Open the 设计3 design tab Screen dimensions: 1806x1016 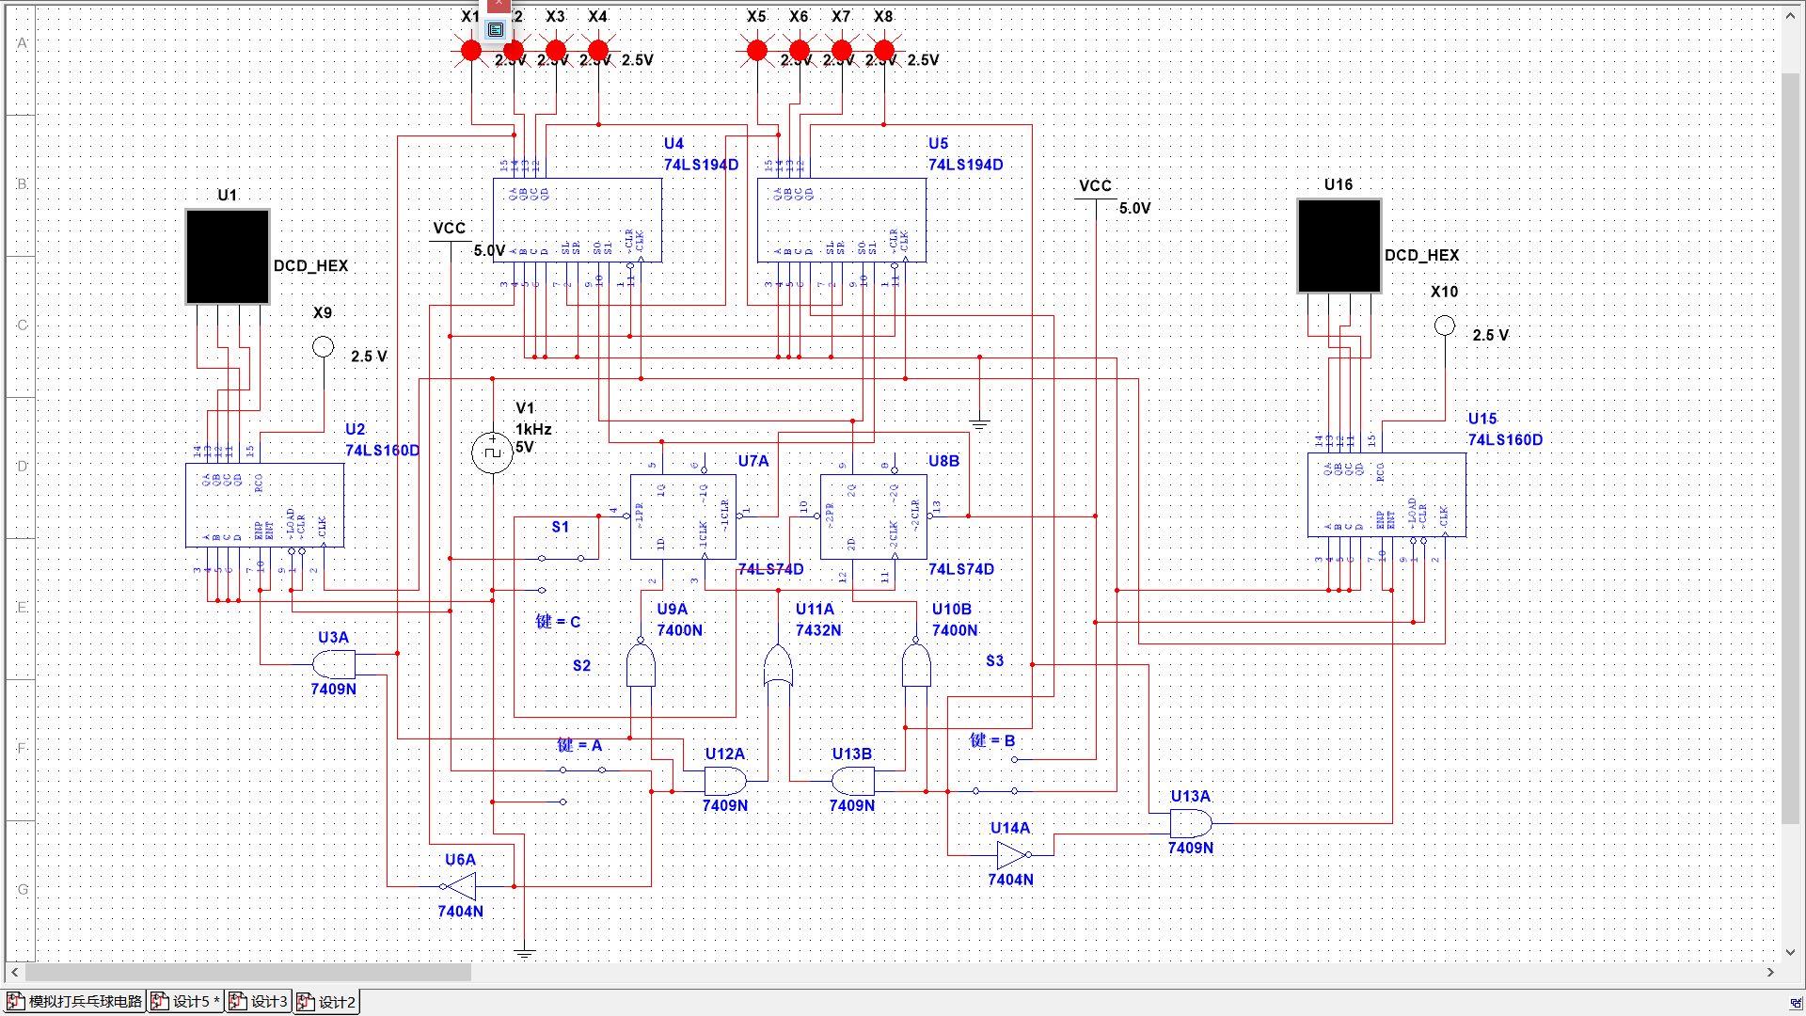(x=260, y=1002)
